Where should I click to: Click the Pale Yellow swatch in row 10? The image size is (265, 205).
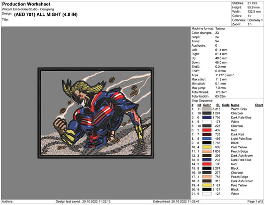[207, 147]
